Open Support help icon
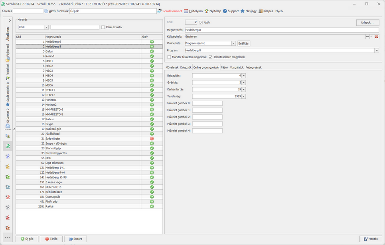Viewport: 385px width, 245px height. pyautogui.click(x=225, y=11)
